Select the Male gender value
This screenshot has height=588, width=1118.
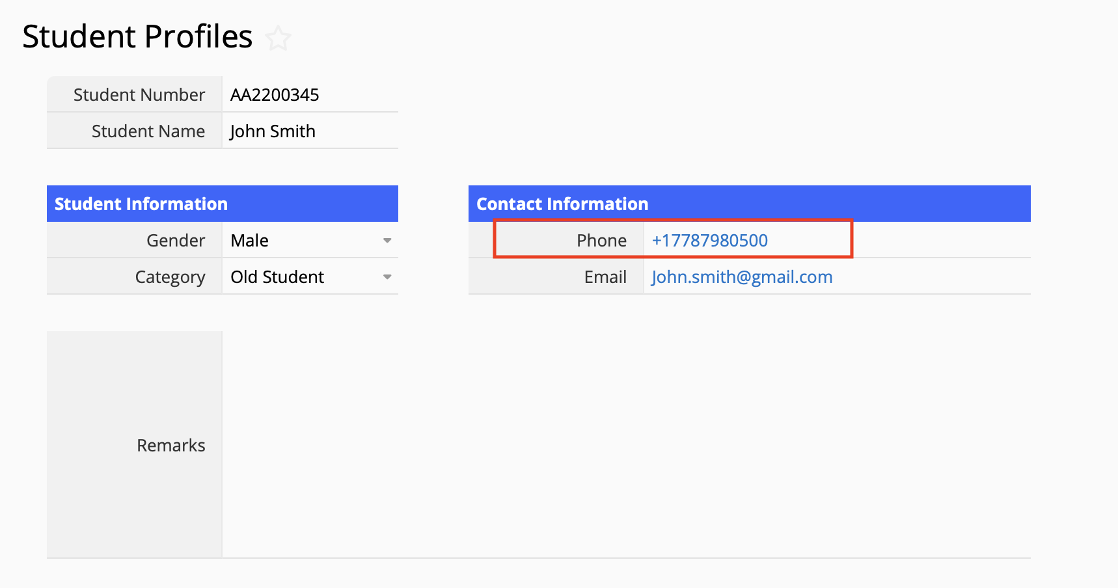[250, 241]
